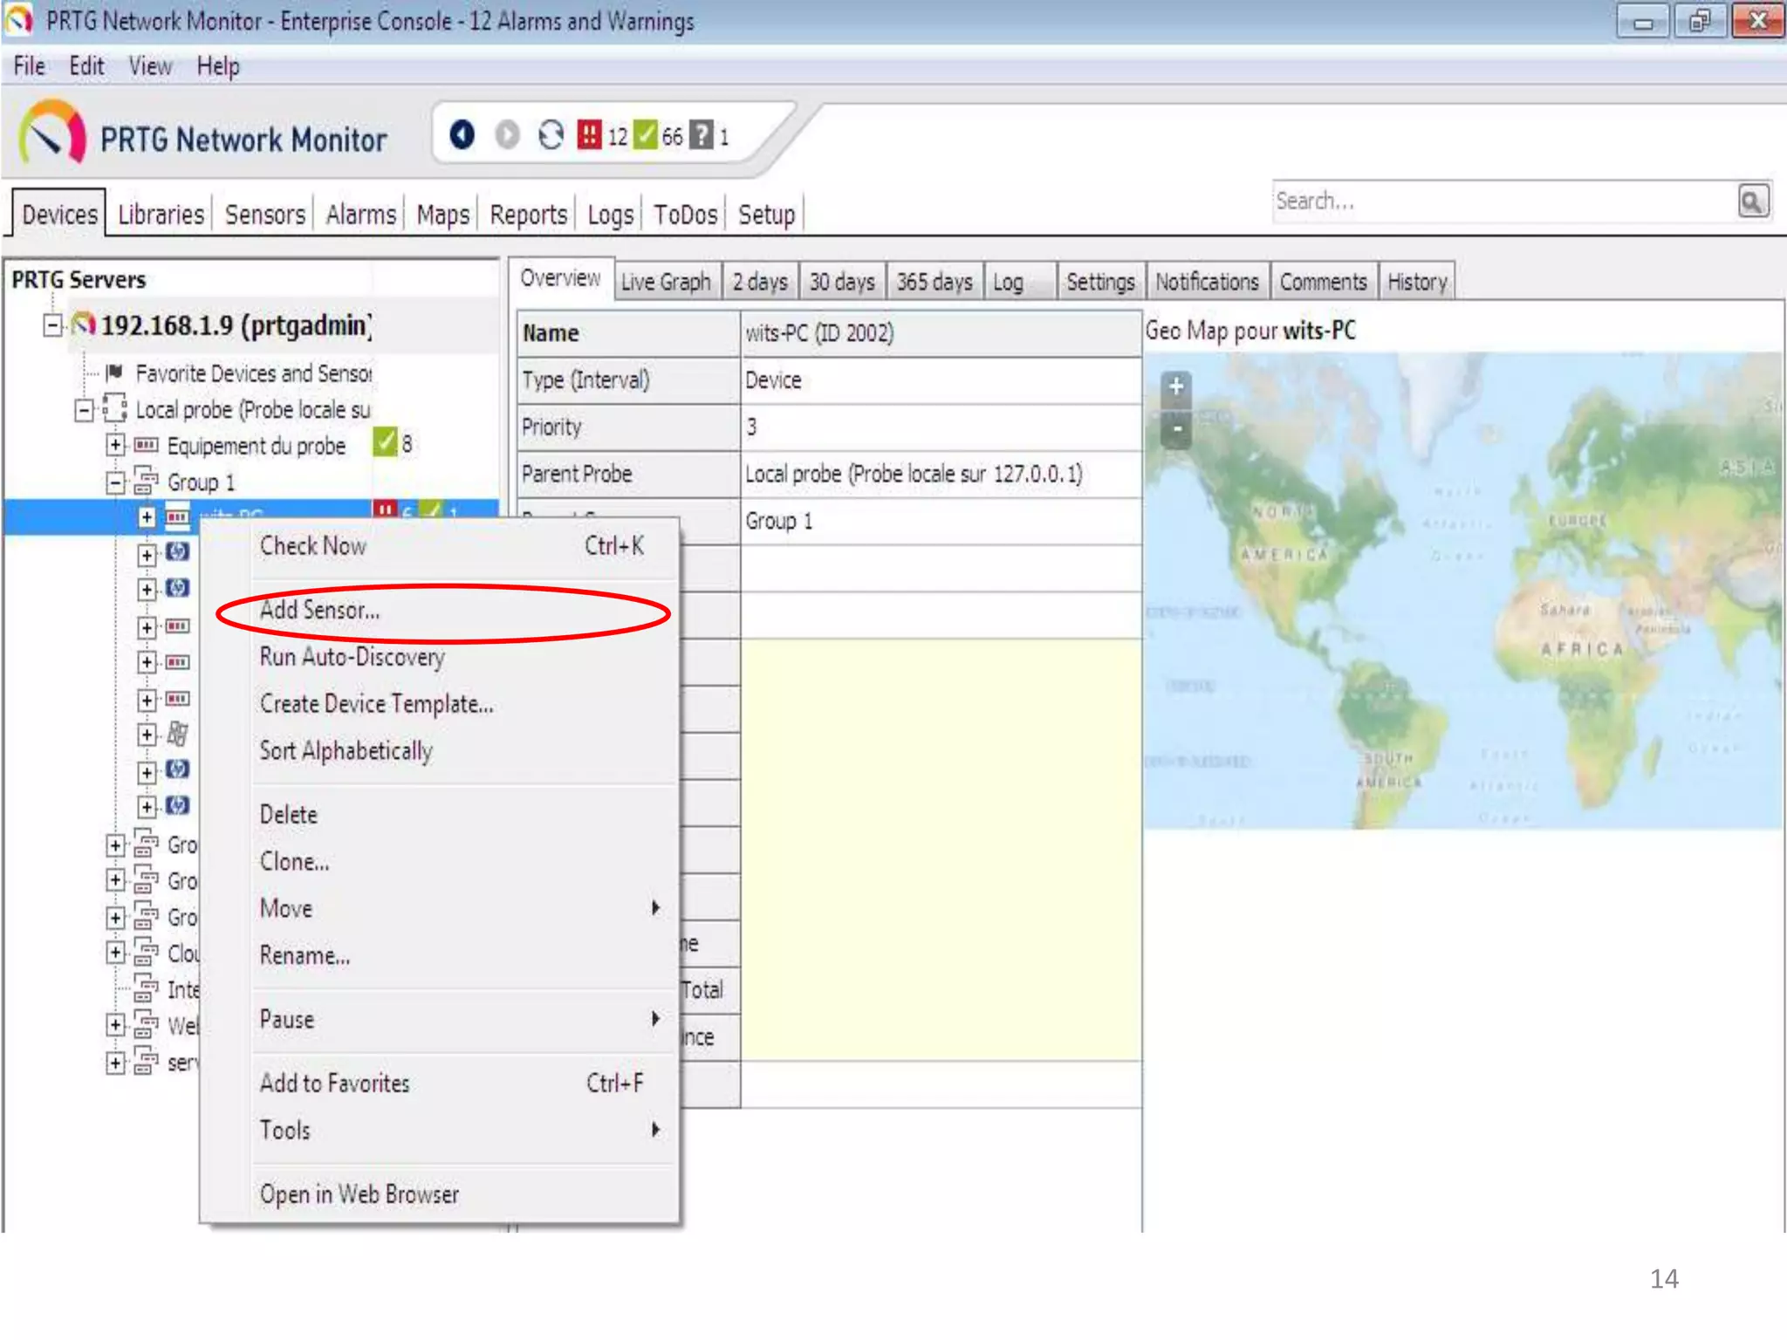
Task: Switch to the 365 days tab
Action: click(x=935, y=282)
